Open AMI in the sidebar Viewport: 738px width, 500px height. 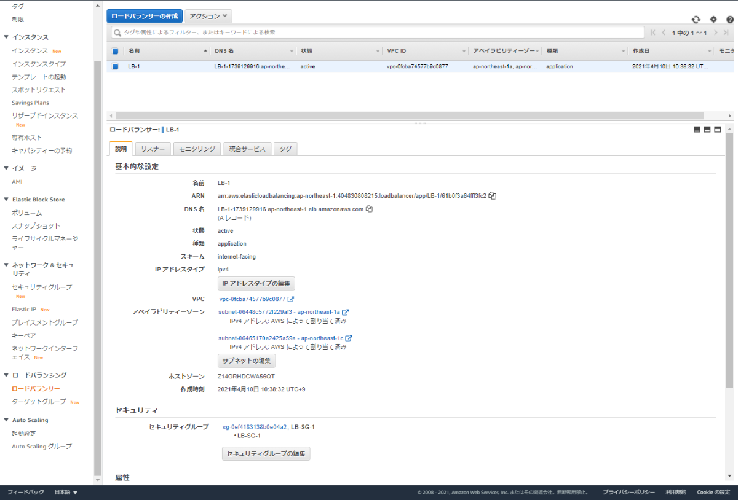(x=17, y=182)
